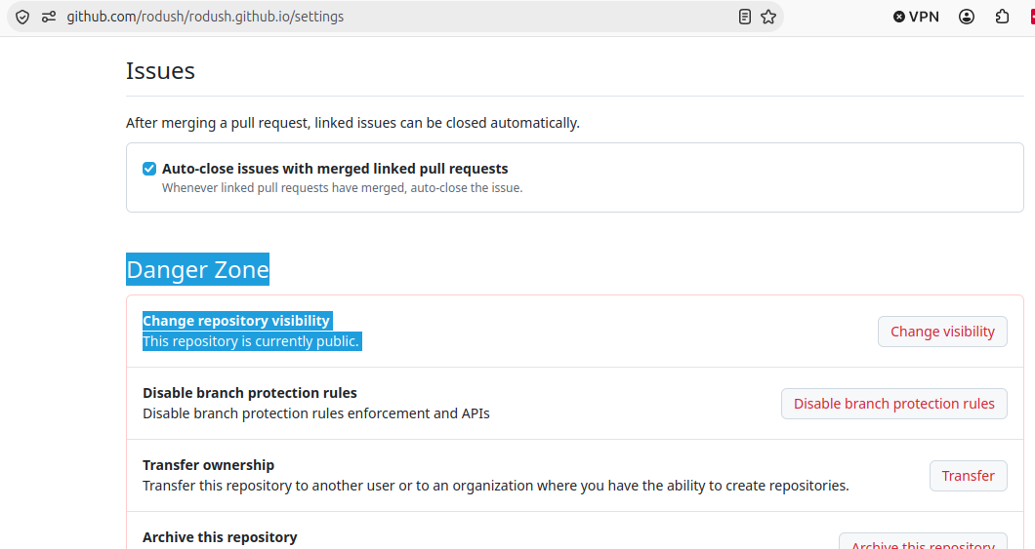Bookmark this page with star icon
Screen dimensions: 1035x549
[x=768, y=18]
